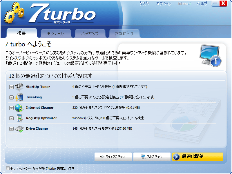Click the monitor info icon

pos(210,55)
